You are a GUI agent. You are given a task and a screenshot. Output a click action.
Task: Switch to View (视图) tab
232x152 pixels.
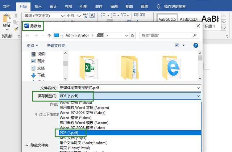click(129, 7)
